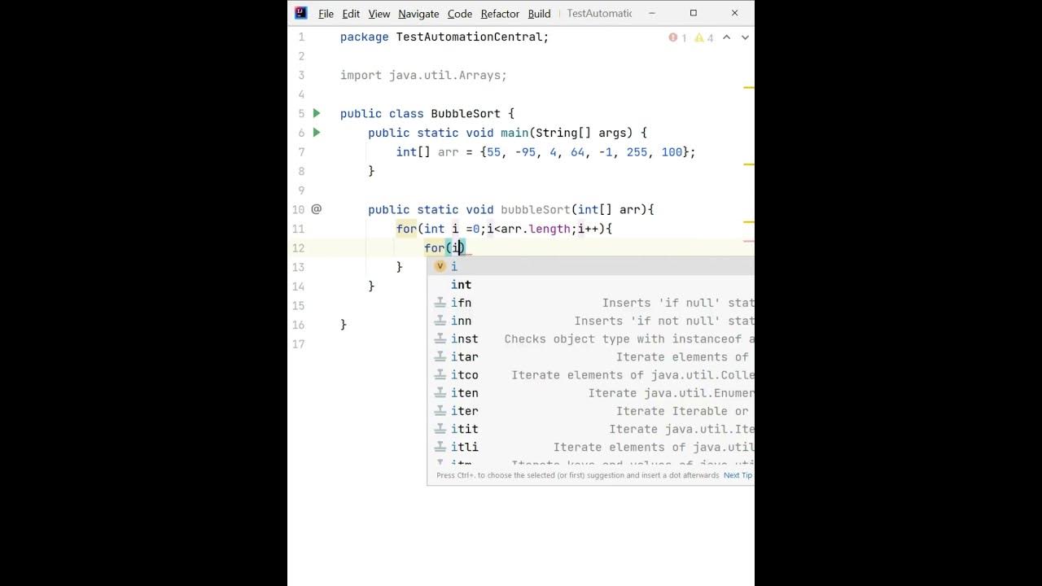Image resolution: width=1042 pixels, height=586 pixels.
Task: Minimize the IntelliJ window
Action: [x=651, y=13]
